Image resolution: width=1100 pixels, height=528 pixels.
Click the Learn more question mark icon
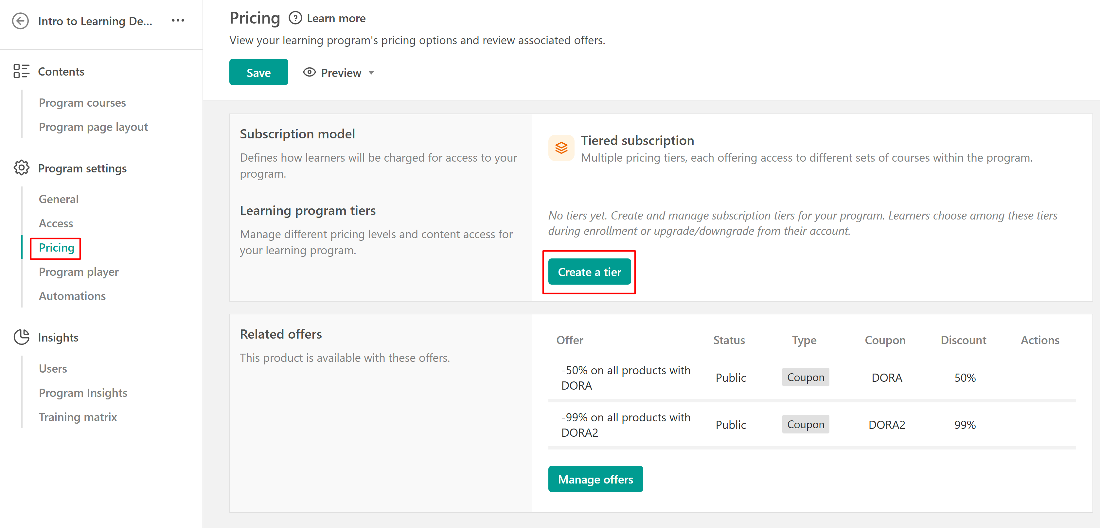pyautogui.click(x=295, y=18)
